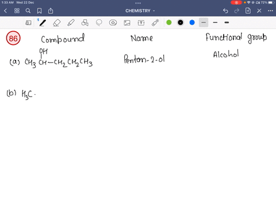
Task: Tap the handwritten name Pentan-2-ol
Action: click(144, 59)
